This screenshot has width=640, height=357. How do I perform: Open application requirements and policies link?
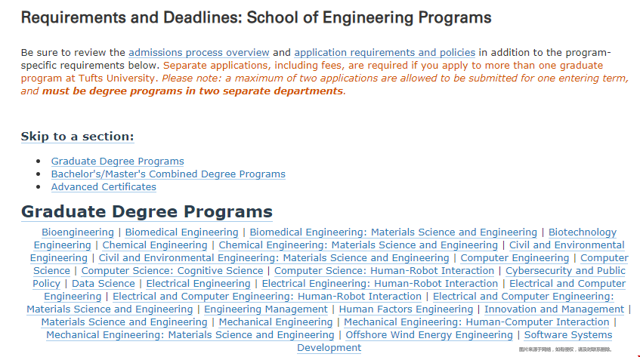coord(385,53)
